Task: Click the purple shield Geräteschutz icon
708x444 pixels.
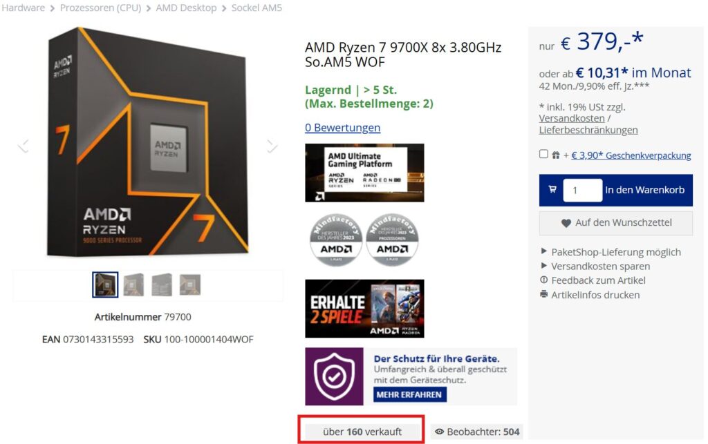Action: 334,376
